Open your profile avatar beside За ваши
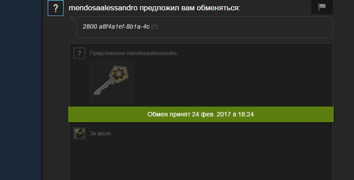The height and width of the screenshot is (180, 354). [79, 133]
